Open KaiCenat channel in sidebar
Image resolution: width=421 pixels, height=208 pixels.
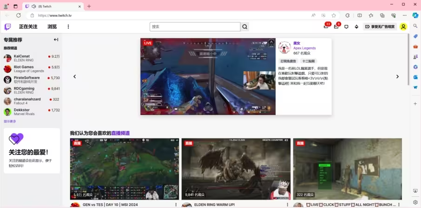coord(32,58)
